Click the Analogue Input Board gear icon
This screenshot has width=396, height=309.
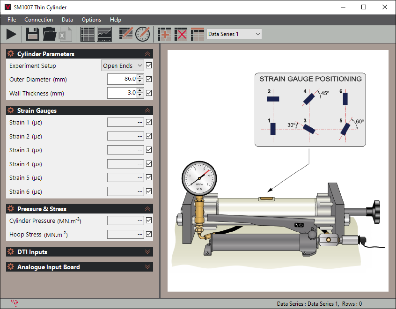(x=11, y=267)
